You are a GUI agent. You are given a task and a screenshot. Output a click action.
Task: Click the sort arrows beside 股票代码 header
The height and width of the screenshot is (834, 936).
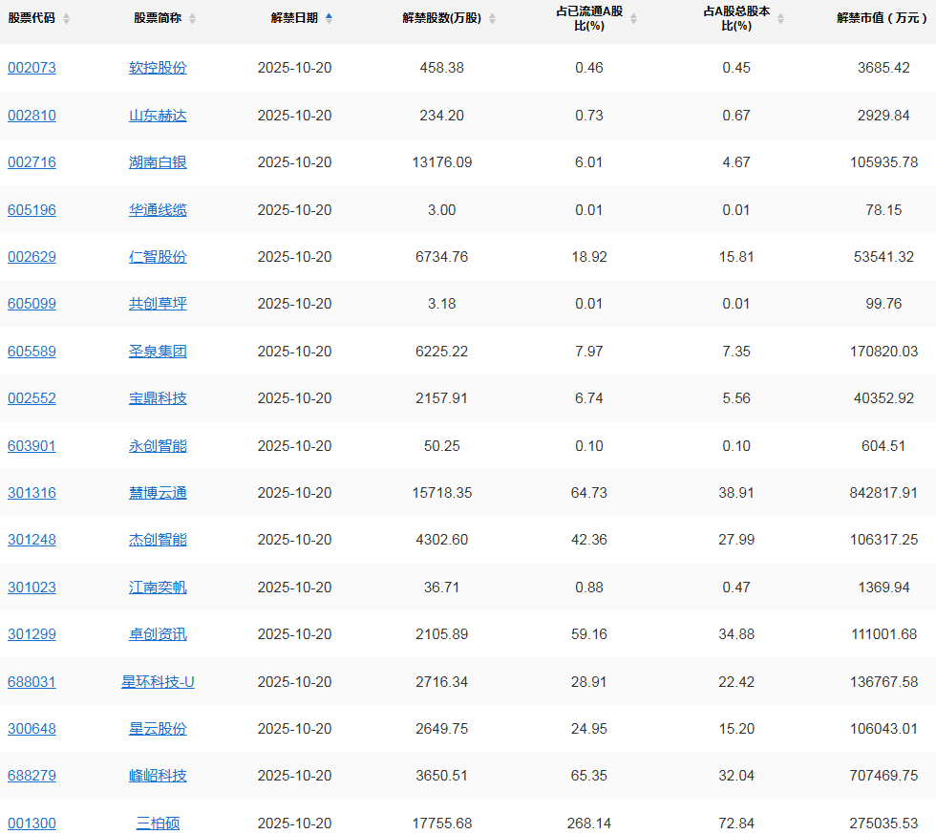[x=66, y=19]
